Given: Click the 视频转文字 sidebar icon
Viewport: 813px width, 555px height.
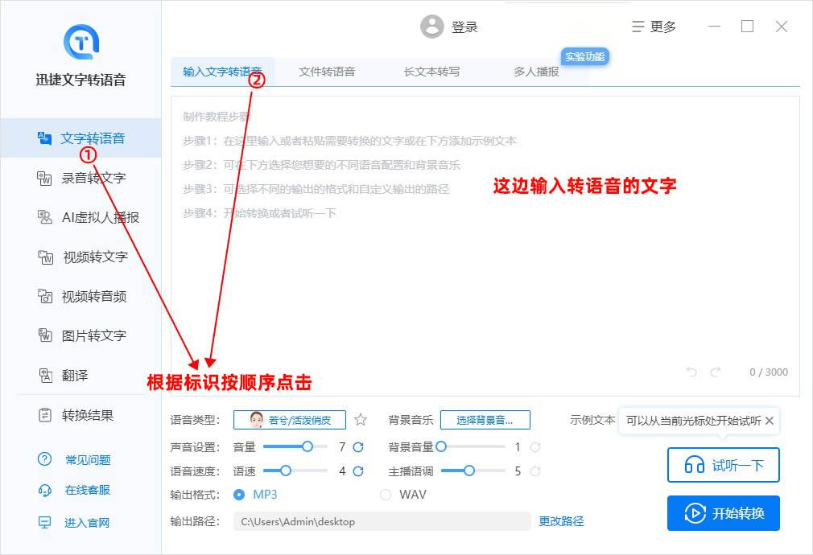Looking at the screenshot, I should click(46, 257).
